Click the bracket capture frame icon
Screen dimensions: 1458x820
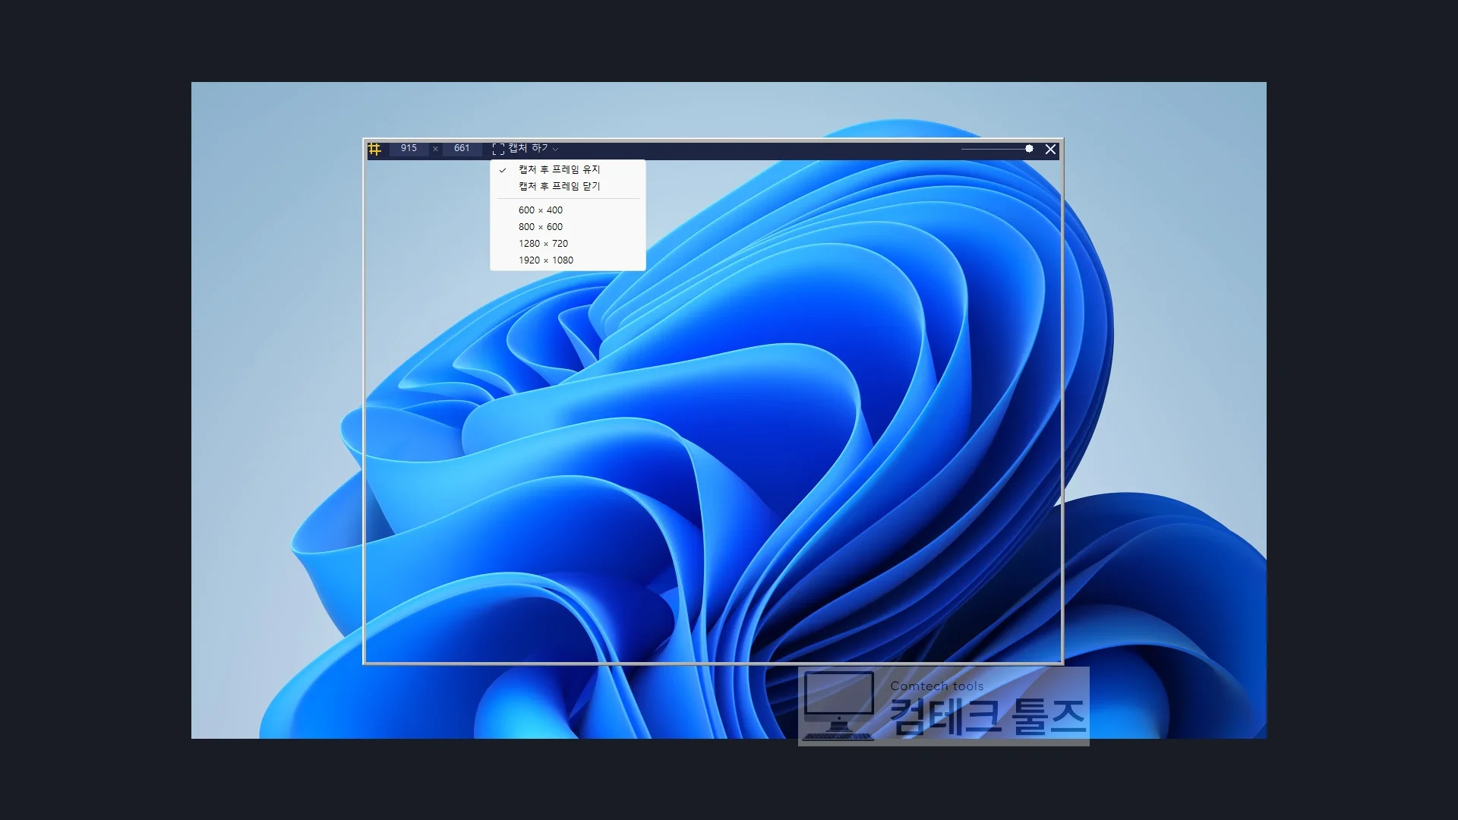[x=498, y=149]
